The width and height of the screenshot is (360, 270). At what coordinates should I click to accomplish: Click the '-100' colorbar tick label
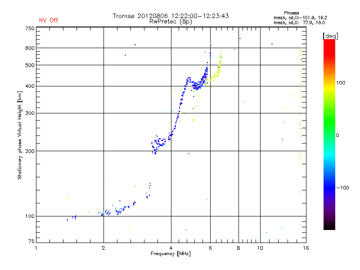pyautogui.click(x=343, y=188)
